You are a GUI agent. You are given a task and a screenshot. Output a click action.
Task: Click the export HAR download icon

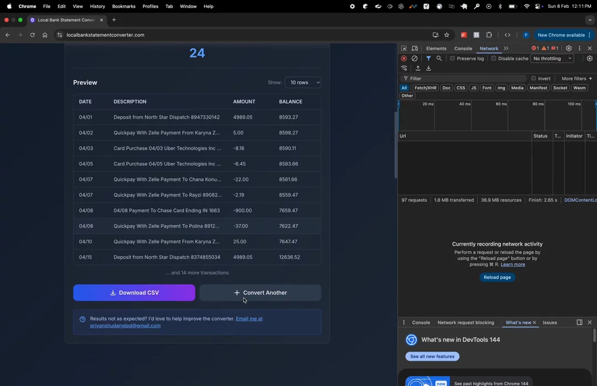[428, 69]
